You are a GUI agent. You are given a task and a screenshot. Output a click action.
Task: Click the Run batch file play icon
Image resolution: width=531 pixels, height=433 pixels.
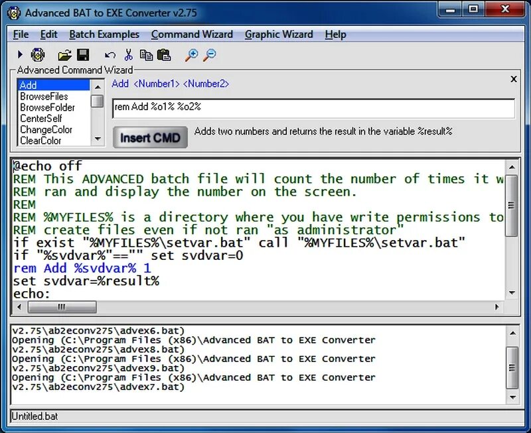pos(20,54)
